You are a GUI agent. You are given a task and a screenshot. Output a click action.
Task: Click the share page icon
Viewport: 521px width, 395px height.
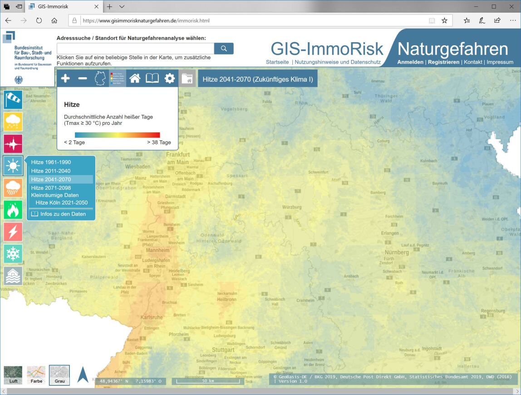pos(497,20)
